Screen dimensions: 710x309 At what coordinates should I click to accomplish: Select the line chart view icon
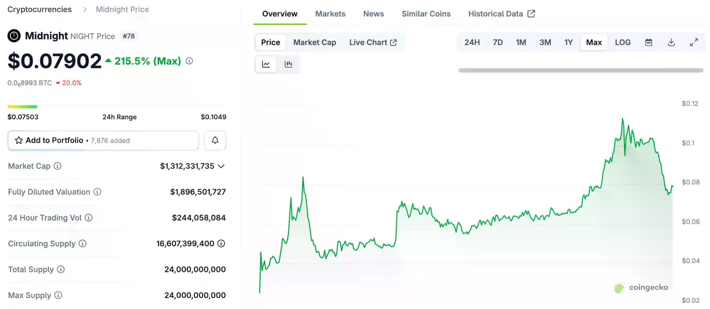pyautogui.click(x=266, y=64)
